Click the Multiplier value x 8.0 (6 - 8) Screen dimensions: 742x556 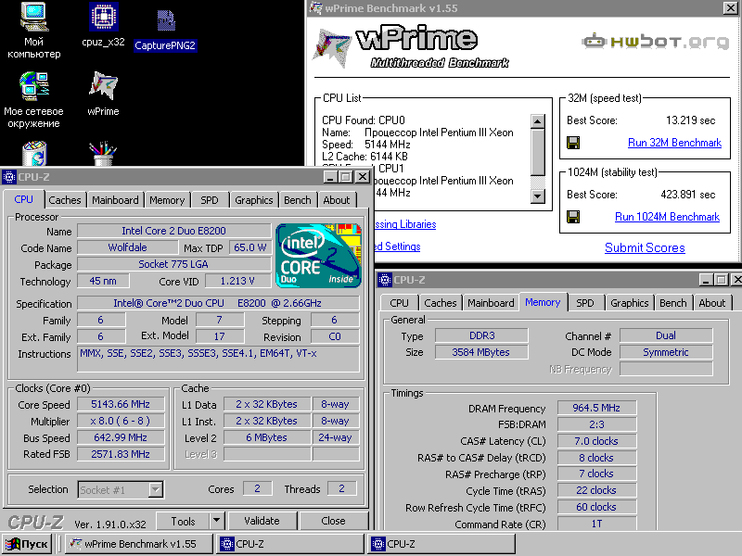tap(121, 421)
